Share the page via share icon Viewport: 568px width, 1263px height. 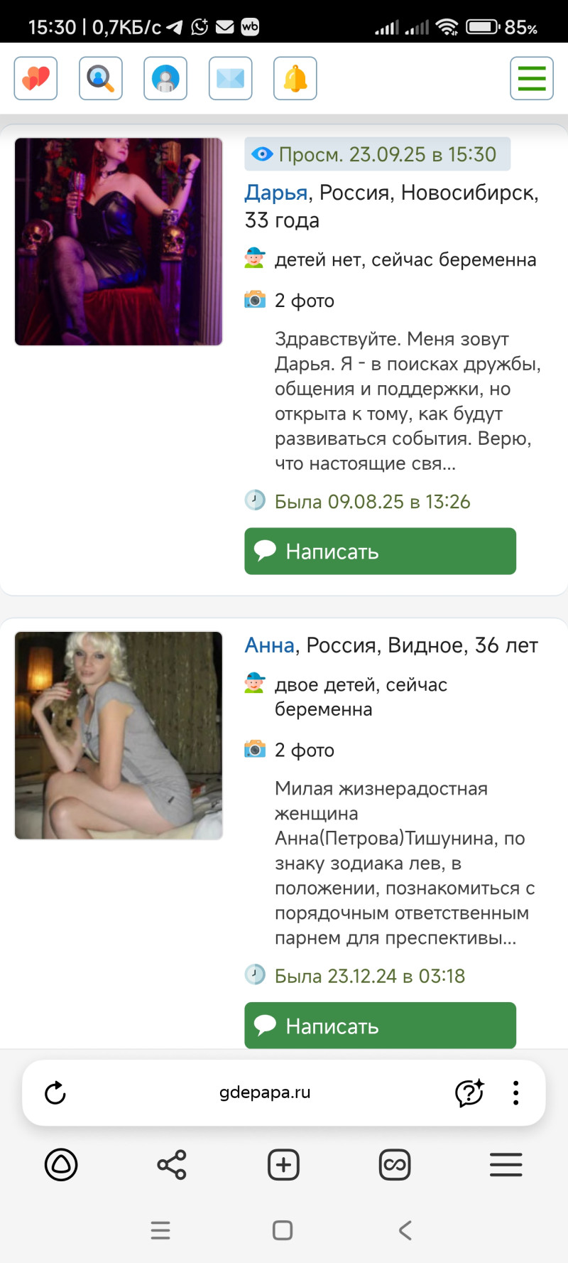click(x=172, y=1165)
